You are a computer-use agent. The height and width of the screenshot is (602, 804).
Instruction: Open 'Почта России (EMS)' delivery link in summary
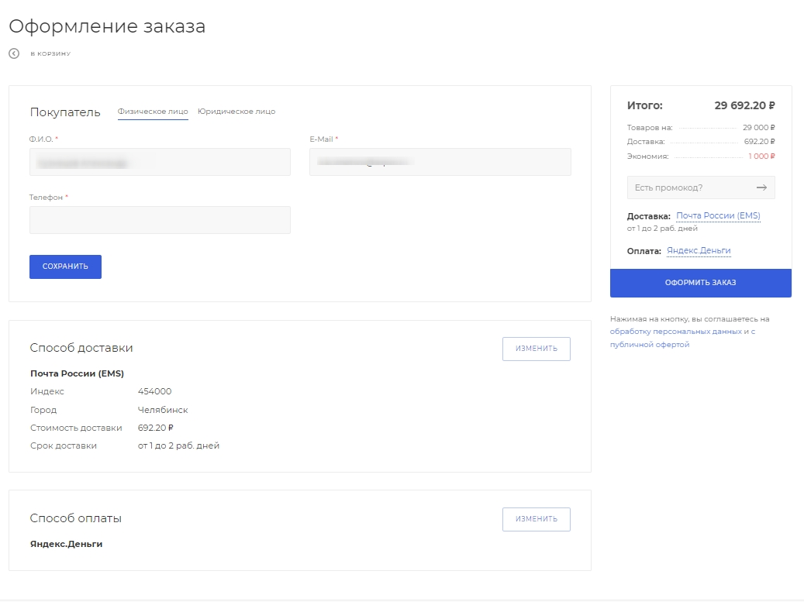[x=718, y=215]
